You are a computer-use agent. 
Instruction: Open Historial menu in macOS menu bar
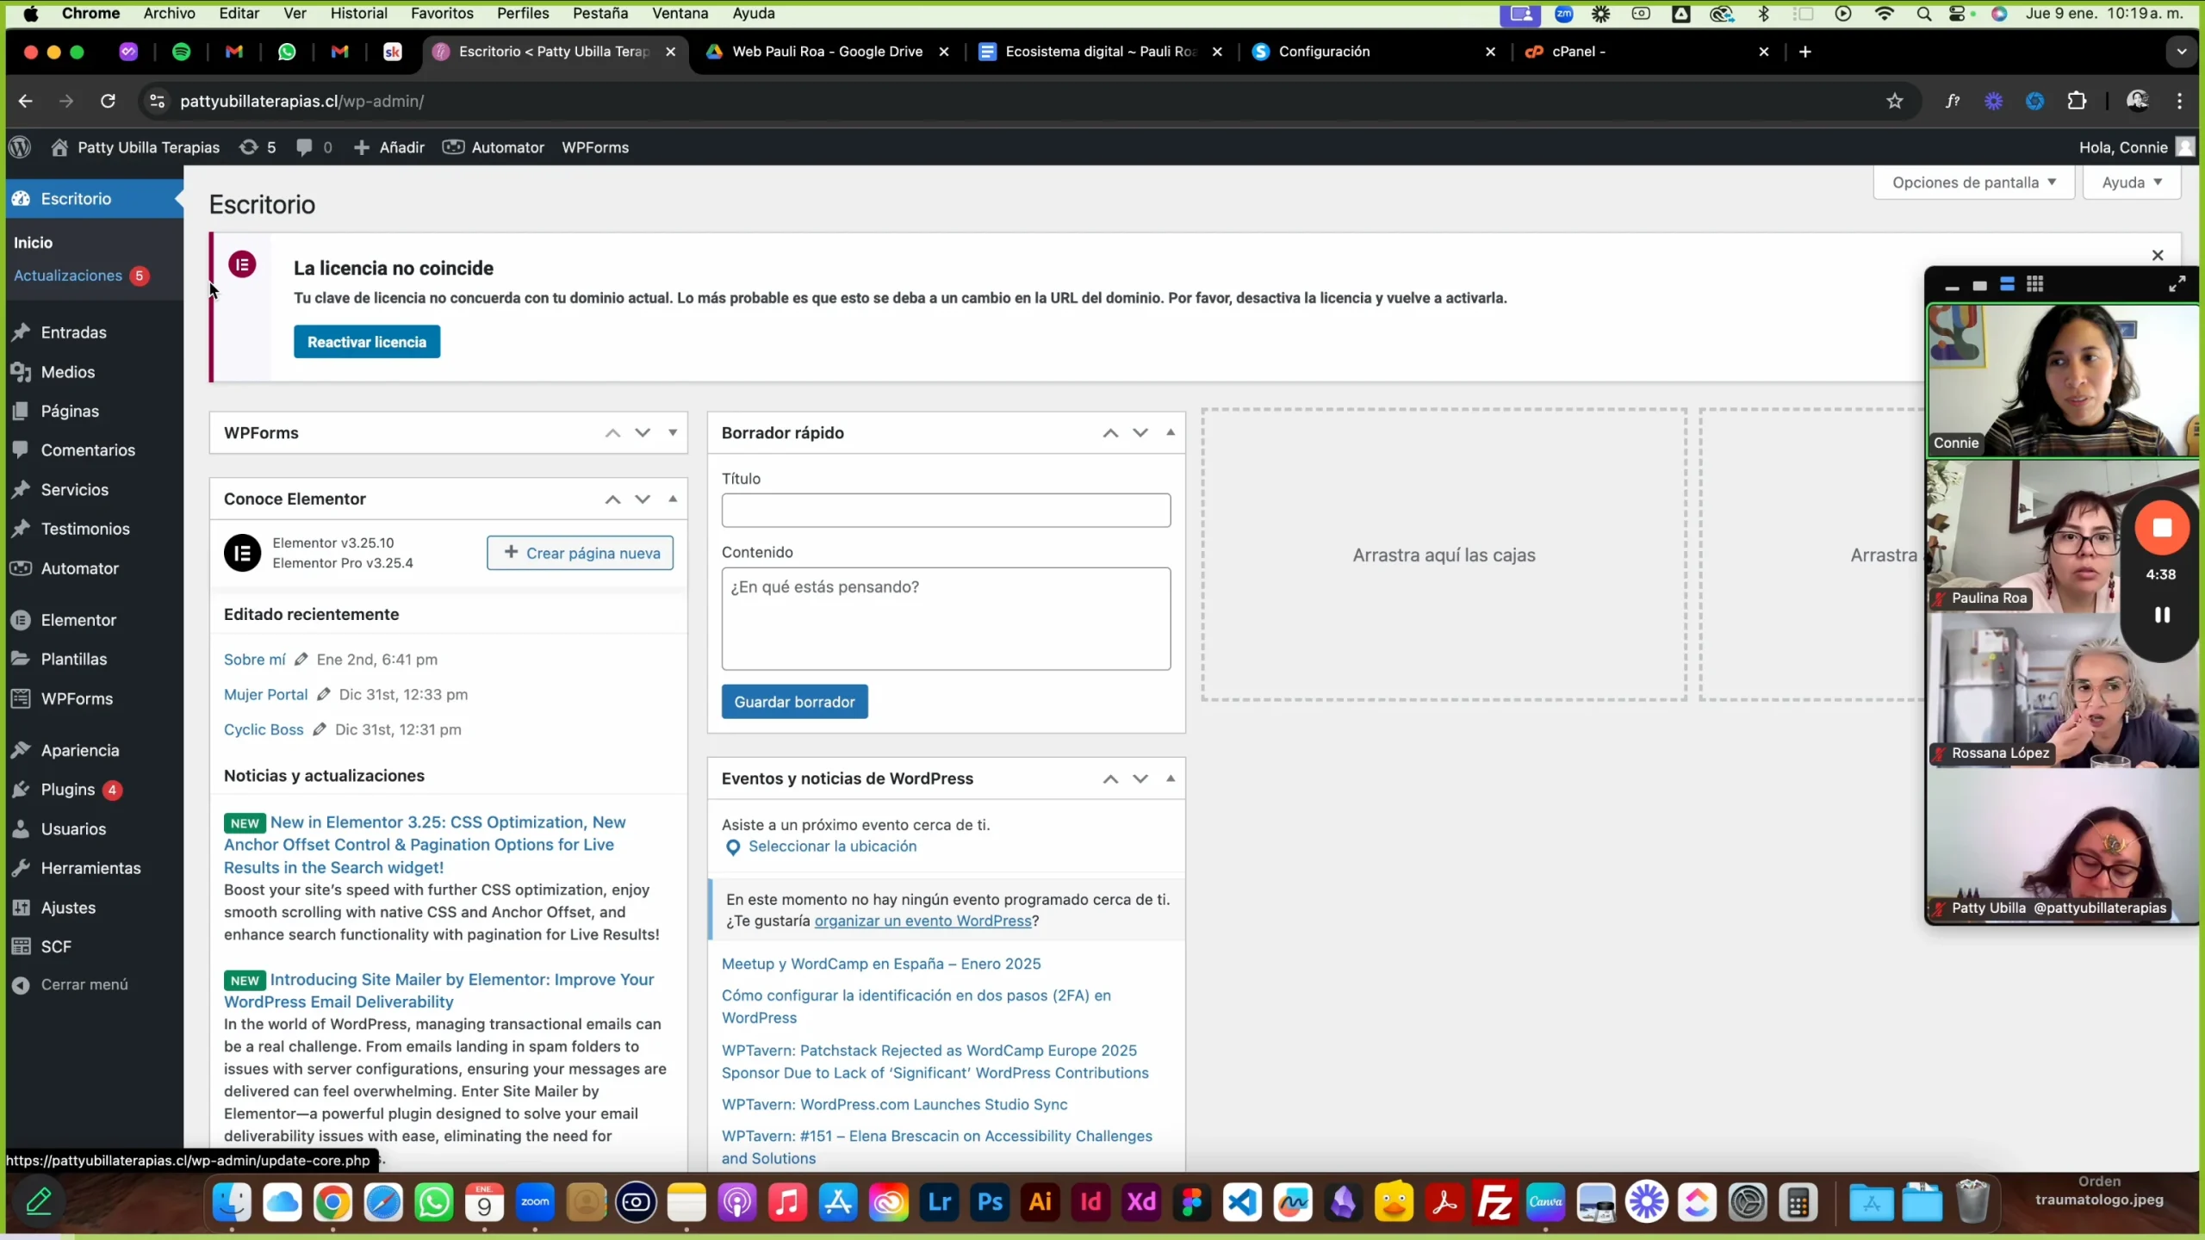point(358,13)
